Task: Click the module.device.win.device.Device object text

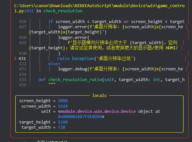Action: 98,112
